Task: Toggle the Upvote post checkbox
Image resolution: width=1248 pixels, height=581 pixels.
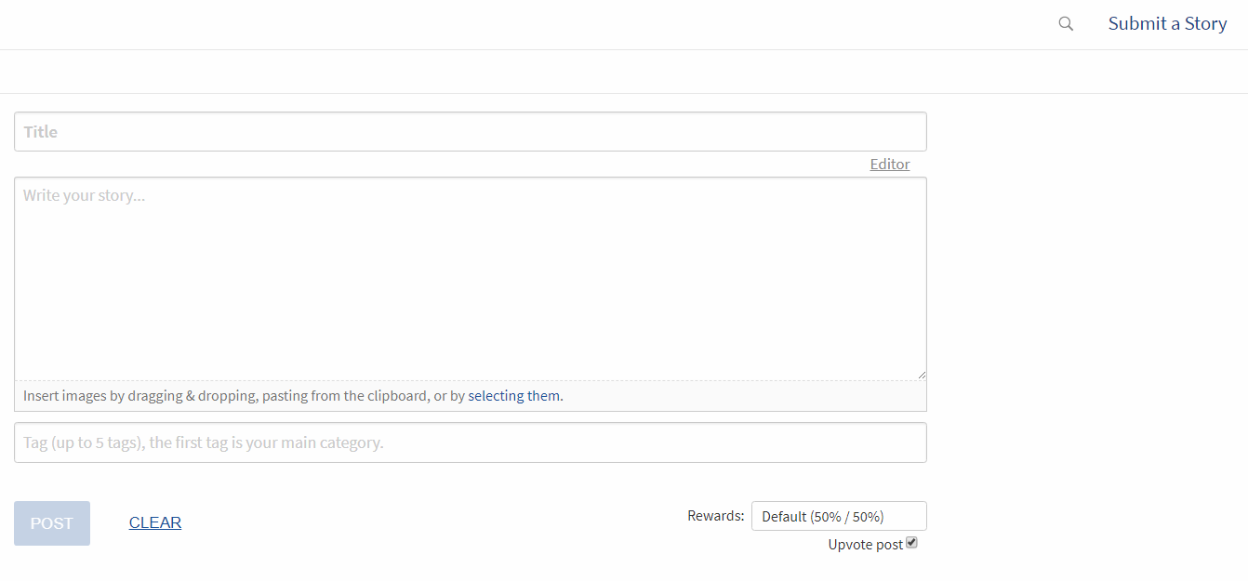Action: 911,543
